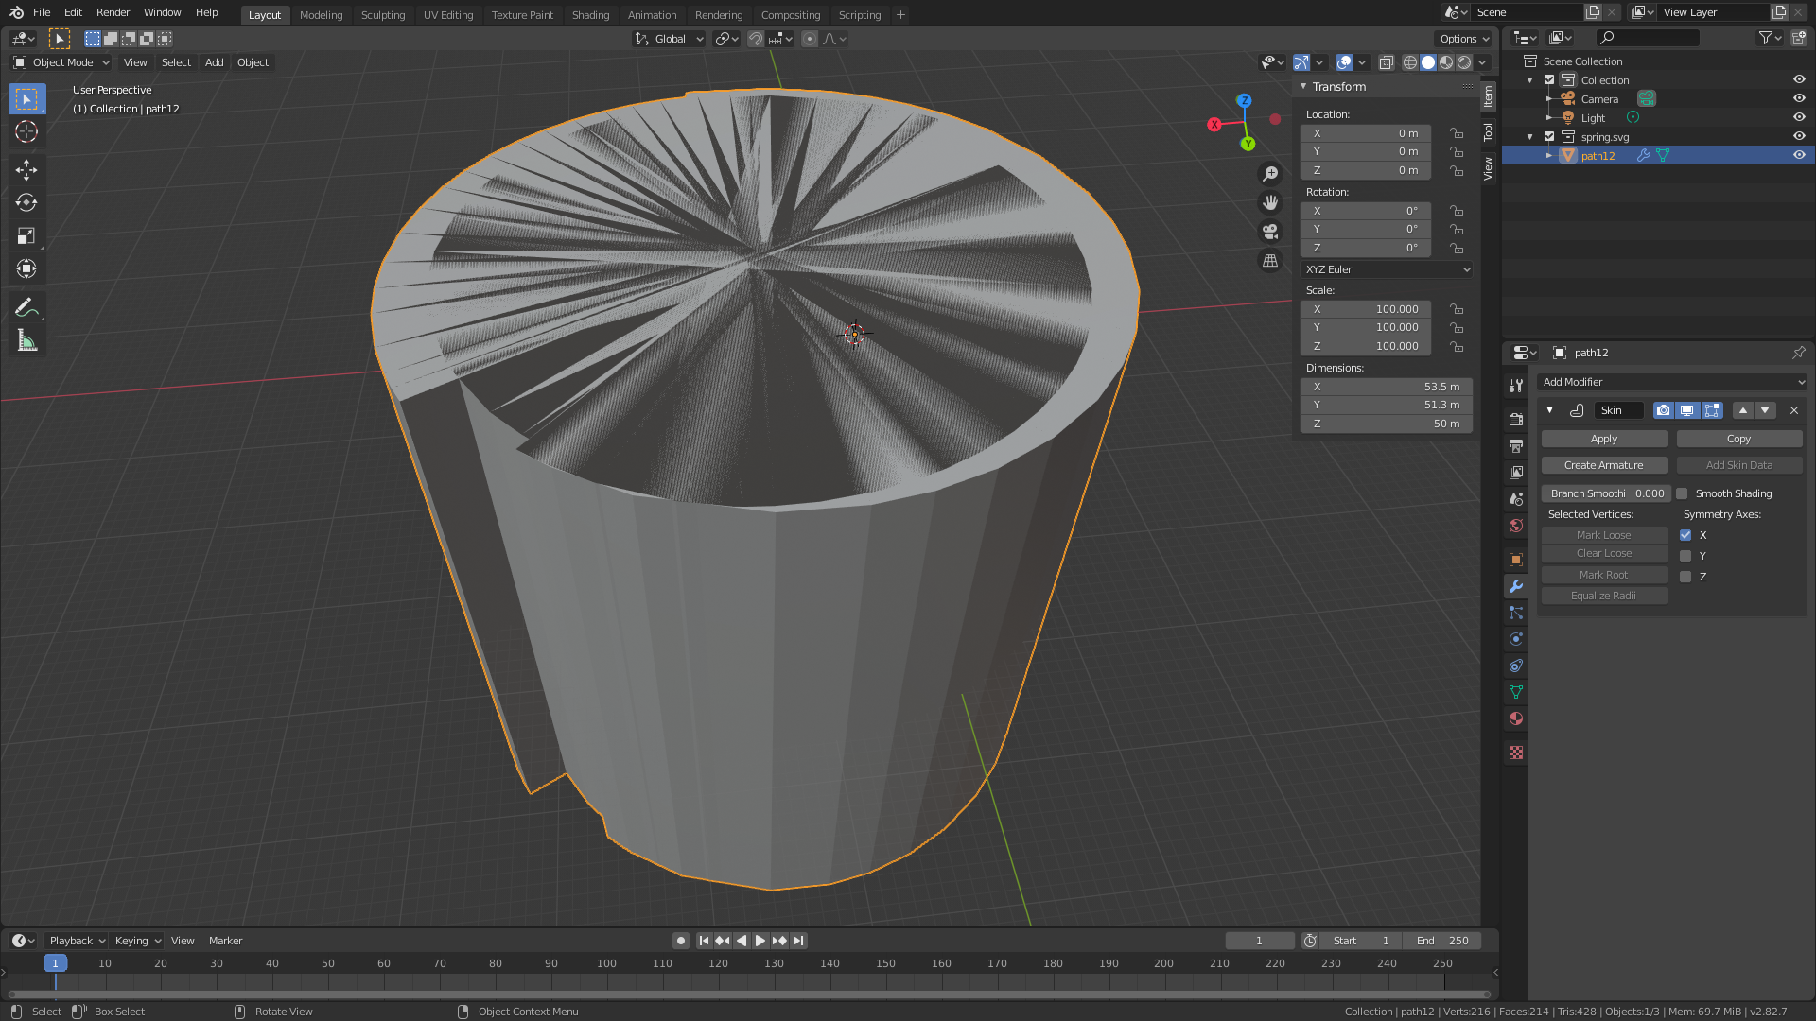1816x1021 pixels.
Task: Click the zoom view magnifier icon
Action: pos(1270,174)
